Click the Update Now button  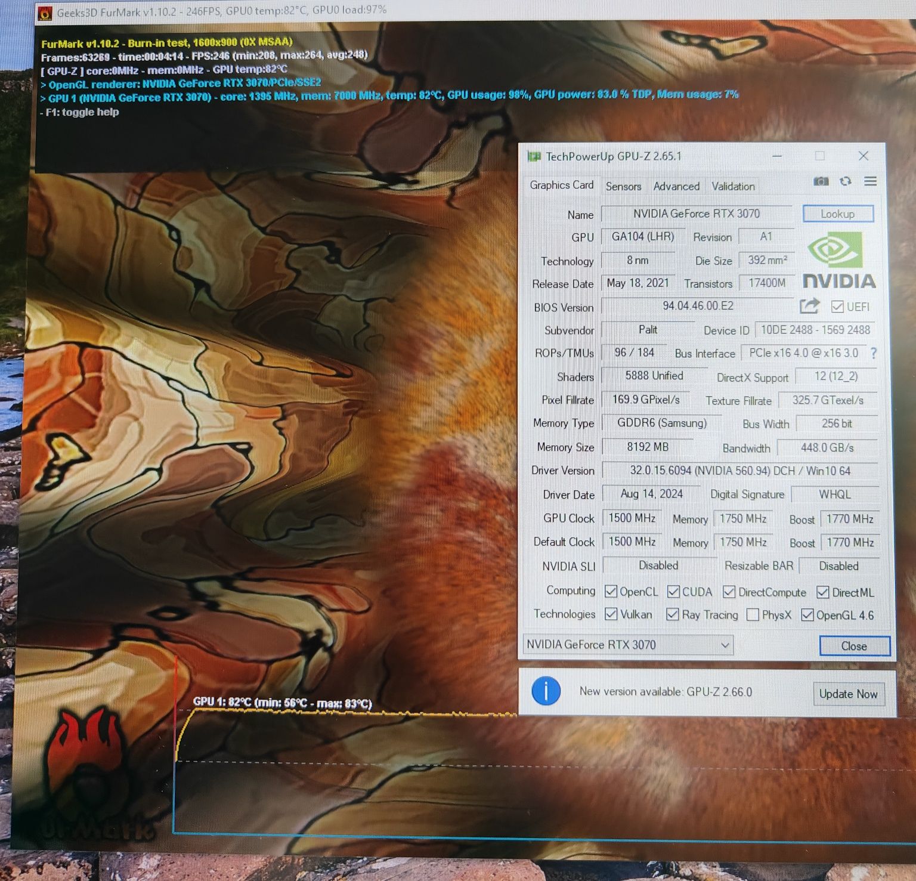click(848, 694)
